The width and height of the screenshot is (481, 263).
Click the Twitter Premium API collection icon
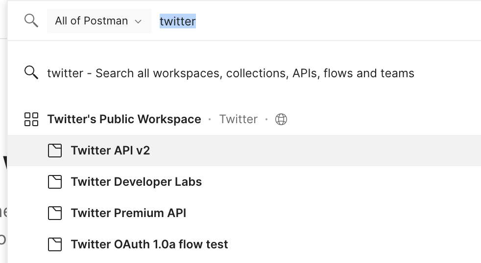[x=55, y=213]
